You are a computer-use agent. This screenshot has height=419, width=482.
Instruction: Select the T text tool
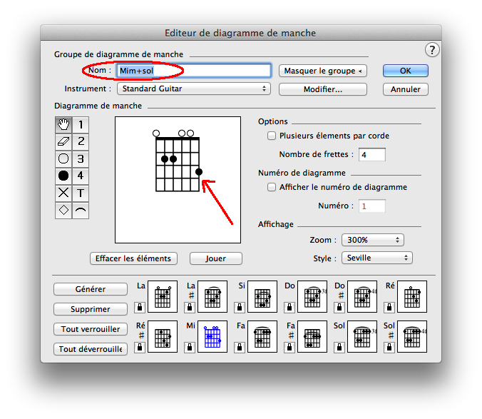click(x=81, y=193)
